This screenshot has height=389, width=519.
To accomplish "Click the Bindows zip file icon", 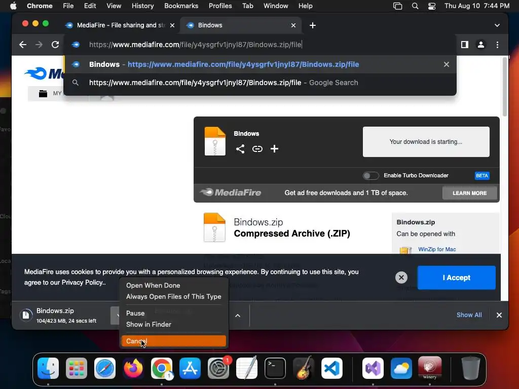I will coord(215,141).
